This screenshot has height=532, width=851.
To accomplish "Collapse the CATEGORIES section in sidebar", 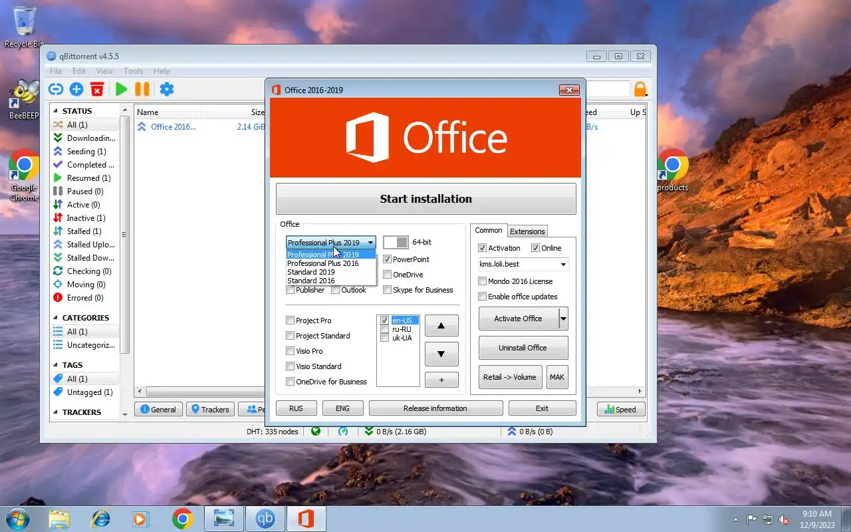I will [x=56, y=318].
